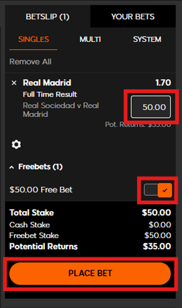The width and height of the screenshot is (182, 308).
Task: Select the SINGLES bet type tab
Action: [33, 39]
